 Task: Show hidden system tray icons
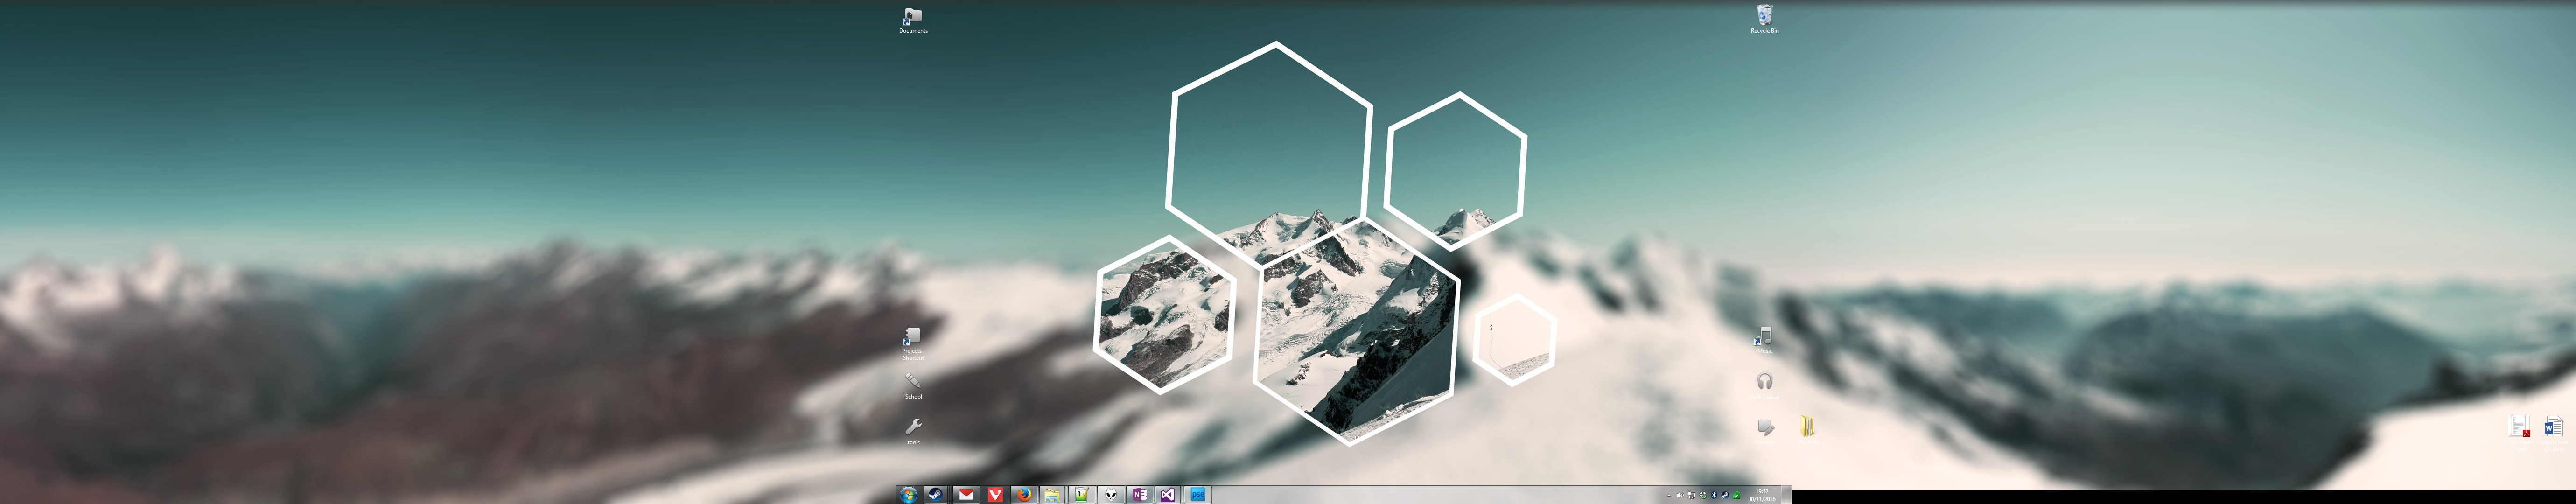click(x=1669, y=495)
